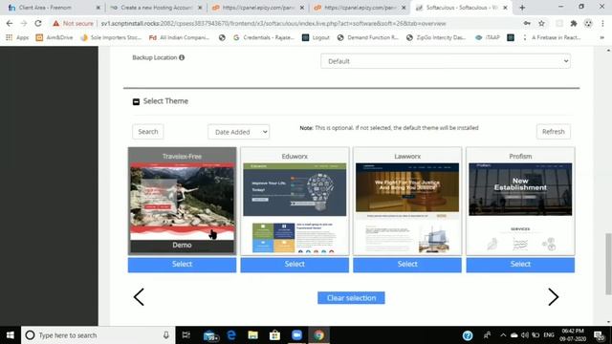Open the Sole Importers Stoc... bookmark
This screenshot has height=344, width=612.
tap(111, 37)
